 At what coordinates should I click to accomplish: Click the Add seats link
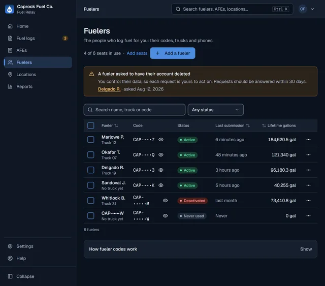point(137,53)
